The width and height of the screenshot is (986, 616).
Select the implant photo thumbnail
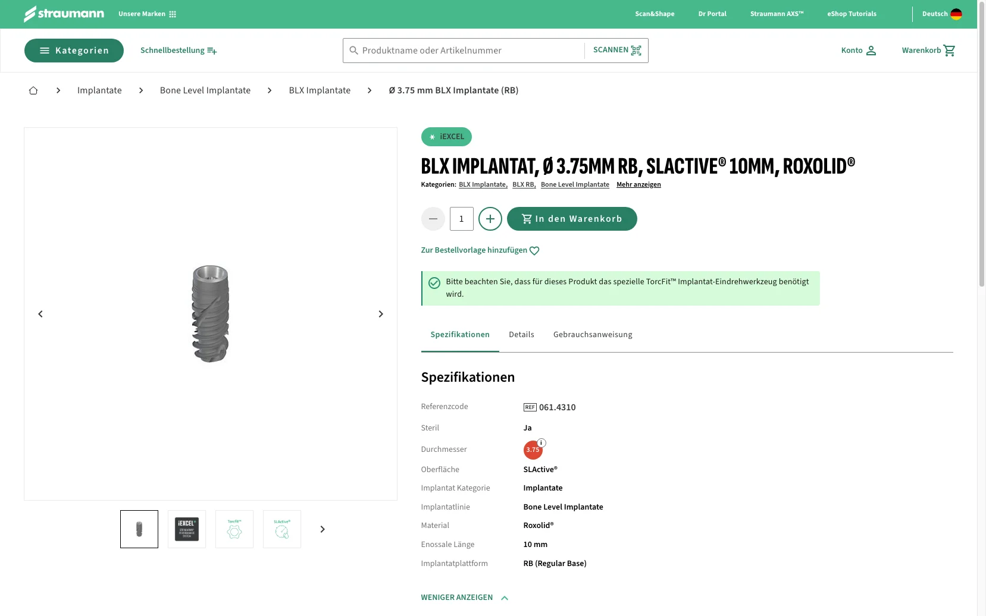pos(139,529)
